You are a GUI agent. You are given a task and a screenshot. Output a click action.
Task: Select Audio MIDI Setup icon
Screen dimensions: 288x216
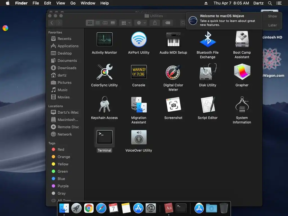coord(173,39)
